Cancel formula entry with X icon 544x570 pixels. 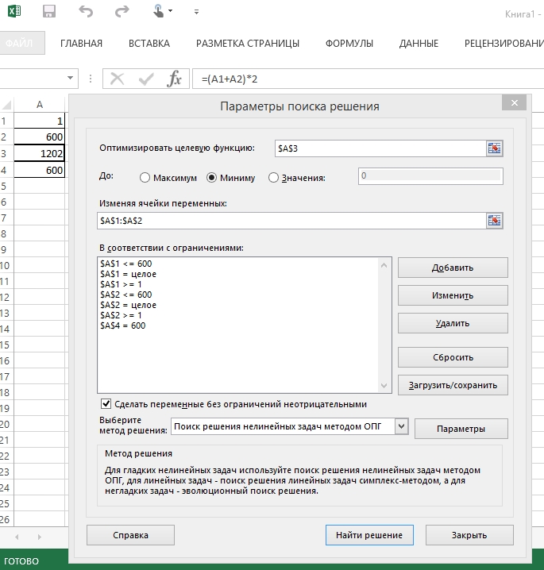tap(117, 79)
